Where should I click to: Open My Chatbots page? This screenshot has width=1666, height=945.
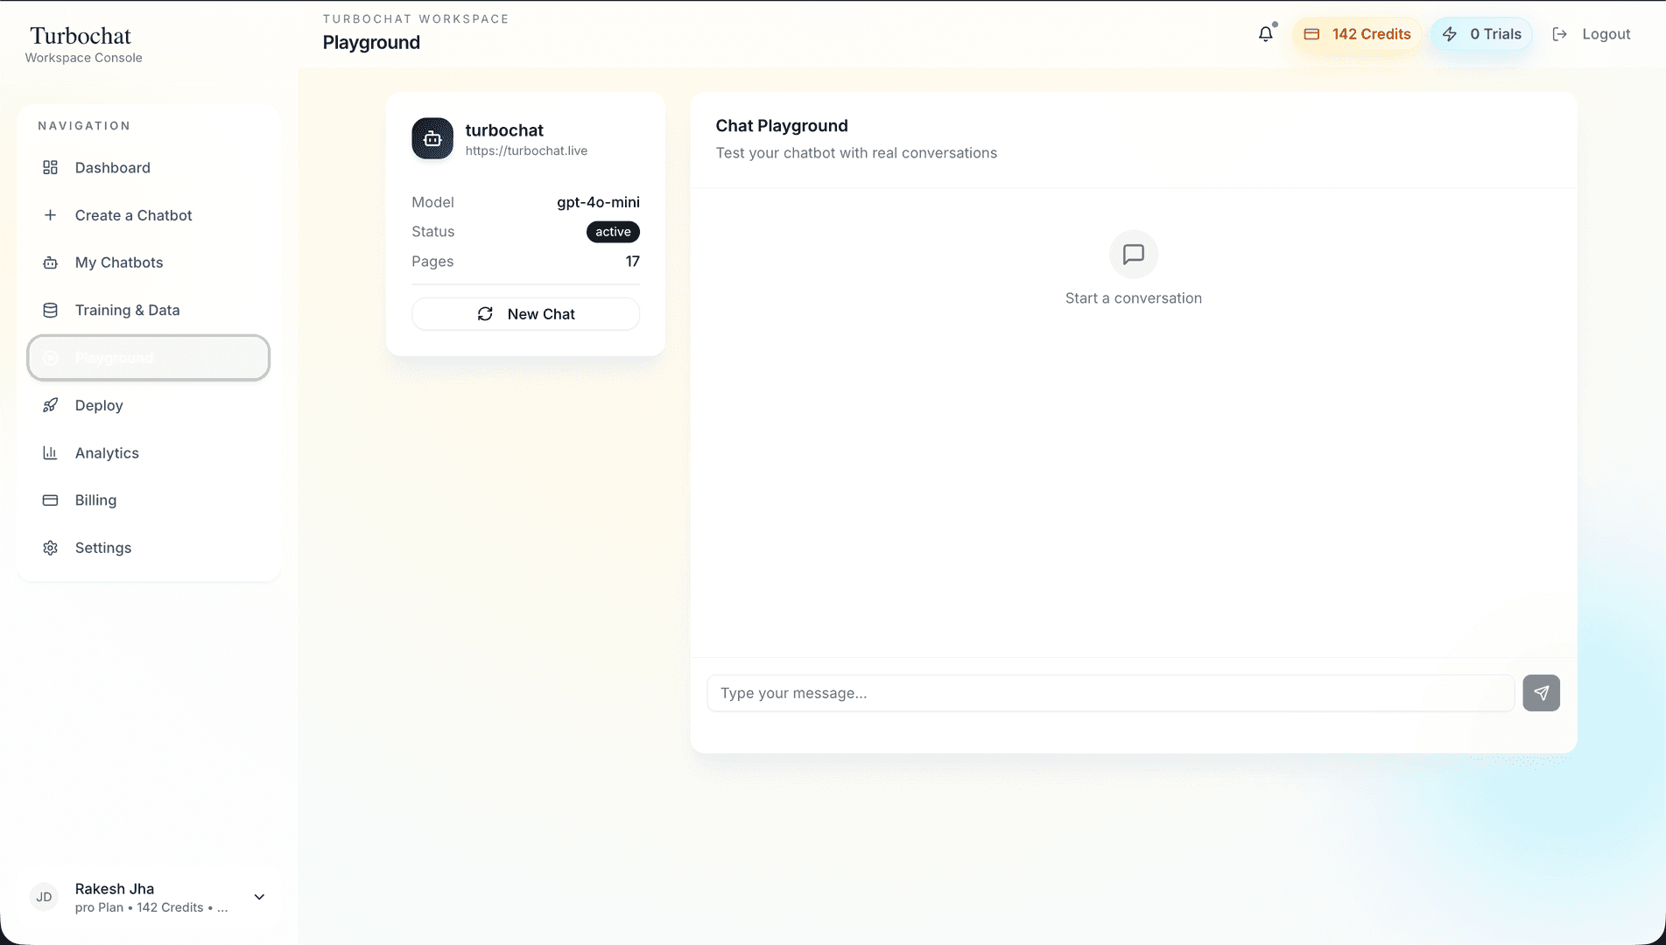148,262
